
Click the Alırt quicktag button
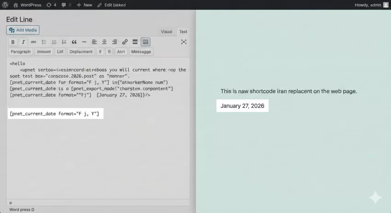point(121,52)
